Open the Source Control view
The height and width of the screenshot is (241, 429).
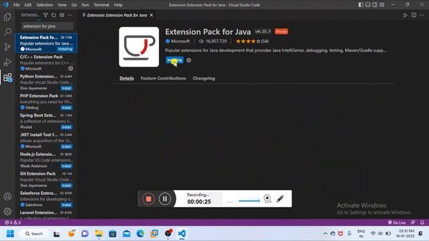click(x=7, y=47)
